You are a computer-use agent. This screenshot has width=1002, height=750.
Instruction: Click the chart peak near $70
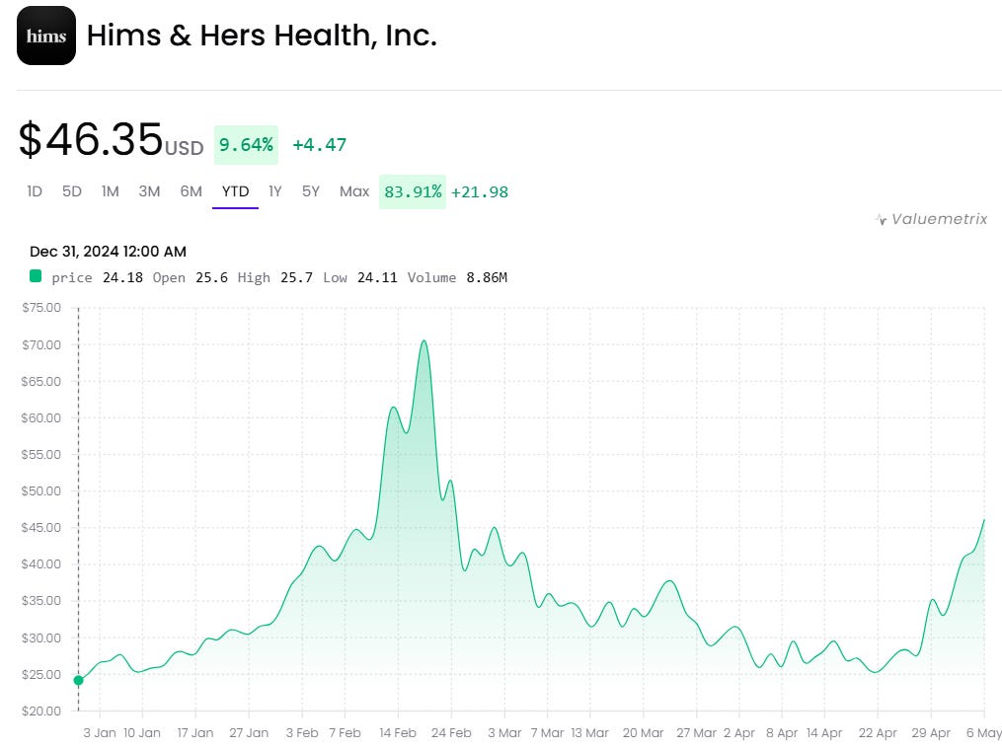coord(424,341)
